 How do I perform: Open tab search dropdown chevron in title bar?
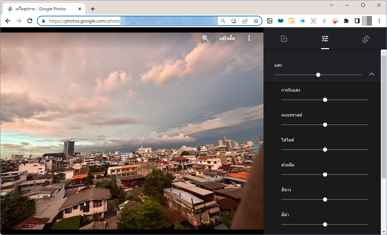(x=332, y=5)
